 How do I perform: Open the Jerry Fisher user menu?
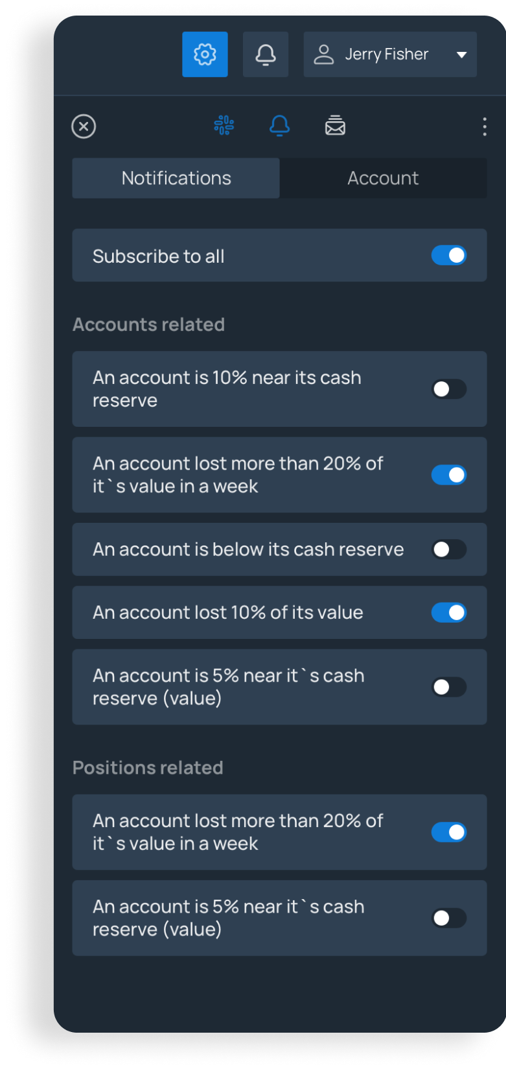coord(387,54)
